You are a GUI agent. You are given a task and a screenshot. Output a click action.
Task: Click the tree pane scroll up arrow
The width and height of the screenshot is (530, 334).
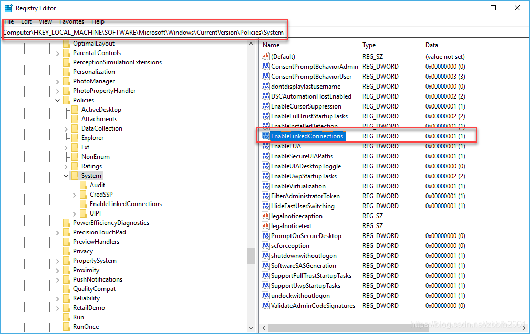pyautogui.click(x=251, y=44)
